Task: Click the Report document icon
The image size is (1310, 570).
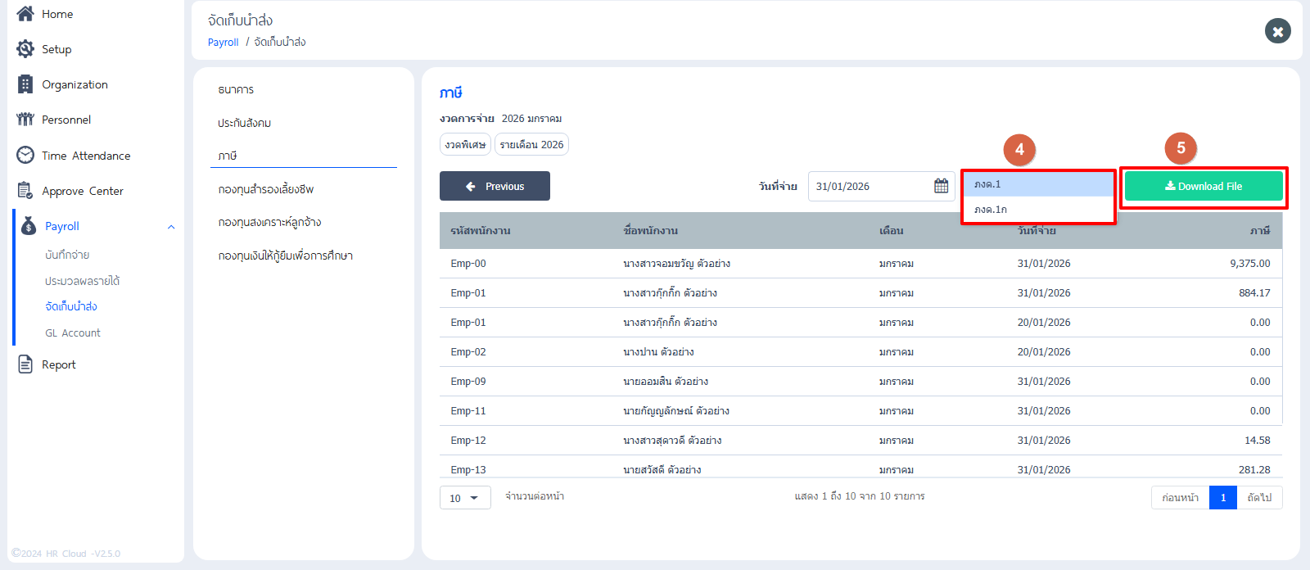Action: 25,364
